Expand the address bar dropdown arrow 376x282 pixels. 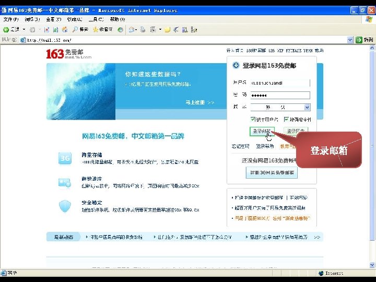[350, 40]
